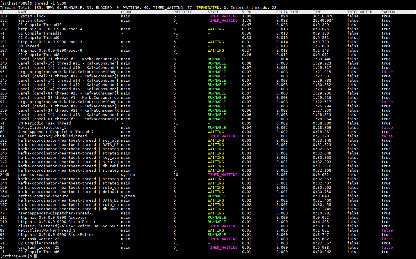Click the DELTA_TIME column header
This screenshot has height=259, width=416.
[x=288, y=12]
